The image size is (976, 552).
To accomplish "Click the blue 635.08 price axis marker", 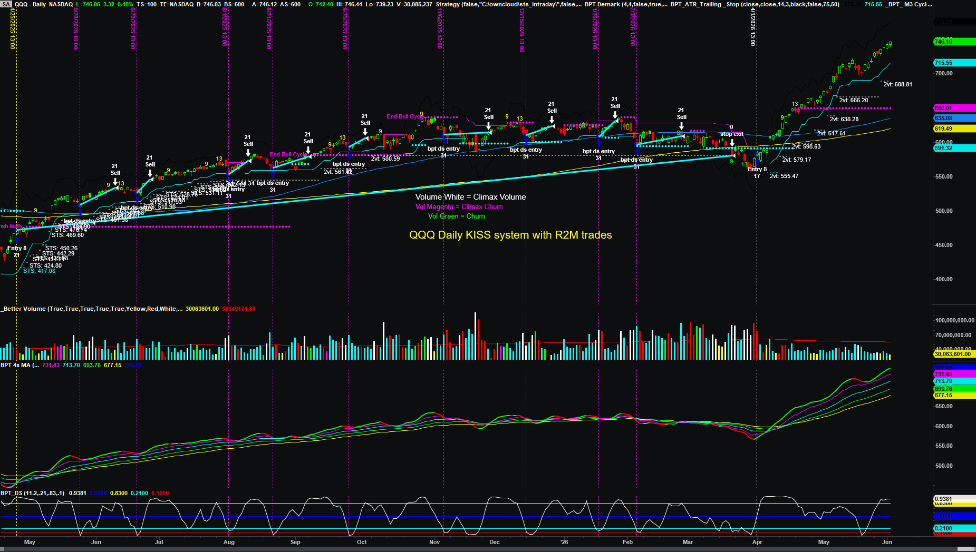I will [954, 118].
